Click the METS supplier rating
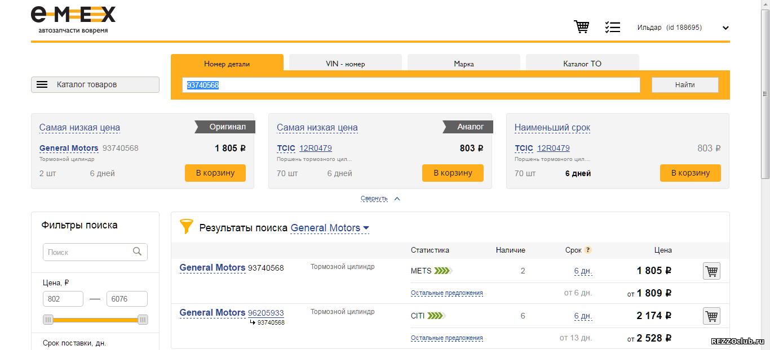Viewport: 770px width, 350px height. pos(443,271)
